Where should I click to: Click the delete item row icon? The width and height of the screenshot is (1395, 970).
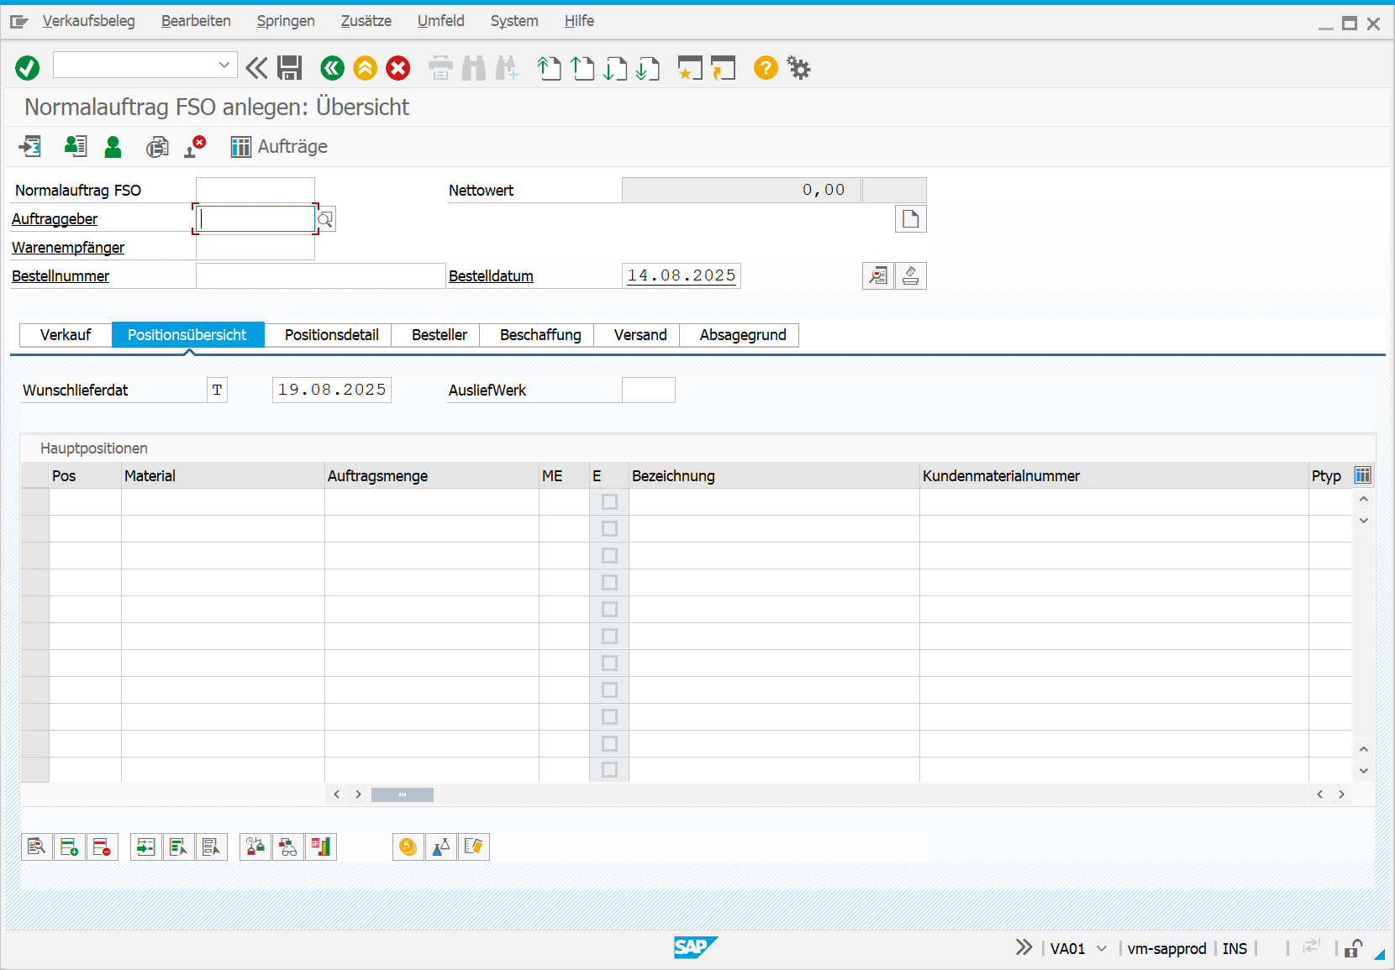[102, 847]
